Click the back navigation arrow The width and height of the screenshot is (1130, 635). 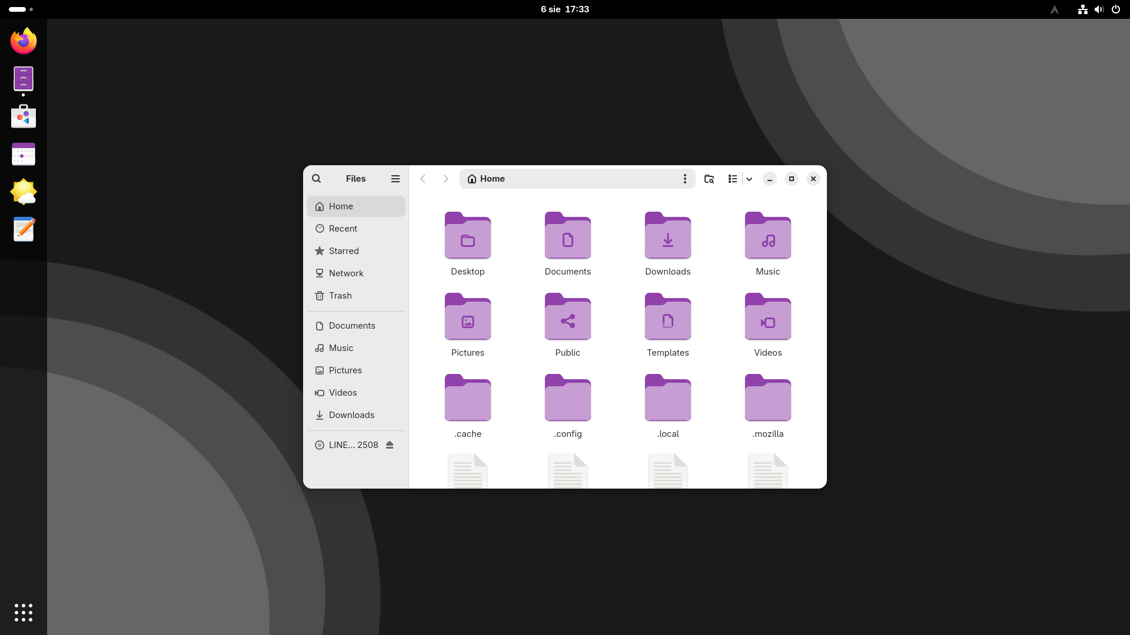pyautogui.click(x=423, y=179)
